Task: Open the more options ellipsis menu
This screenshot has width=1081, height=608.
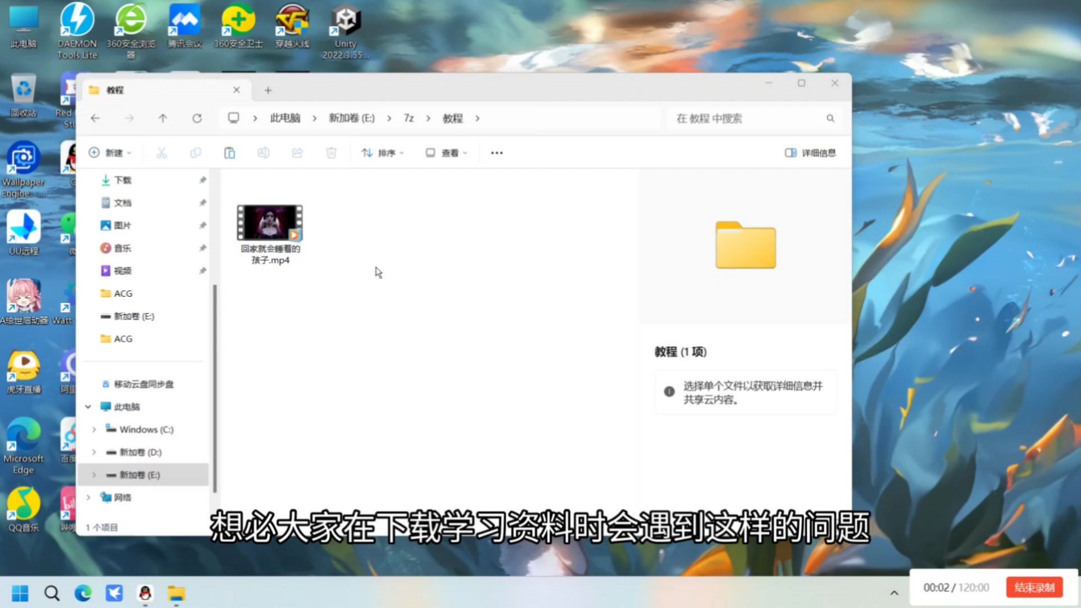Action: tap(496, 153)
